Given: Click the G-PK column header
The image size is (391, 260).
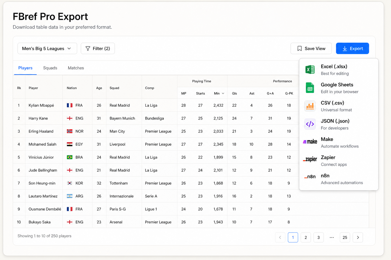Looking at the screenshot, I should pyautogui.click(x=289, y=93).
